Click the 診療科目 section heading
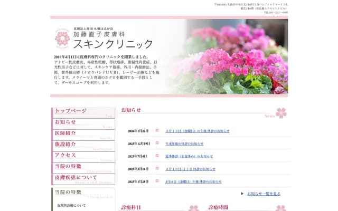 (131, 207)
